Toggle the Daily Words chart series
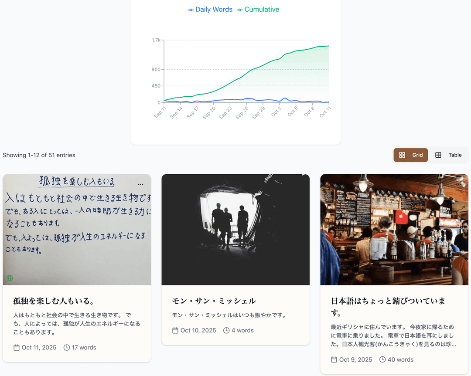The width and height of the screenshot is (471, 376). click(210, 9)
